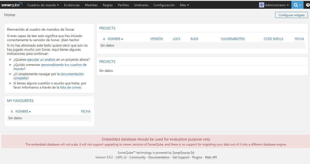Viewport: 310px width, 164px height.
Task: Click the SonarQube logo
Action: (12, 5)
